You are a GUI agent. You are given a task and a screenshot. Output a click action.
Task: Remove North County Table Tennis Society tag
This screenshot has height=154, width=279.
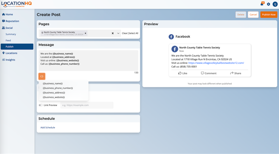point(86,33)
